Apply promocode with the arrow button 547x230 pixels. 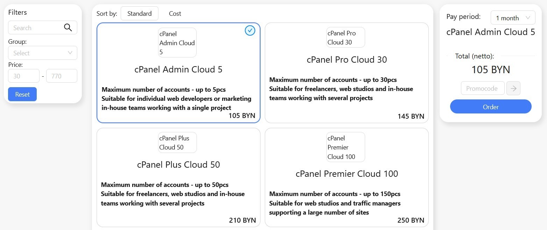click(x=513, y=88)
